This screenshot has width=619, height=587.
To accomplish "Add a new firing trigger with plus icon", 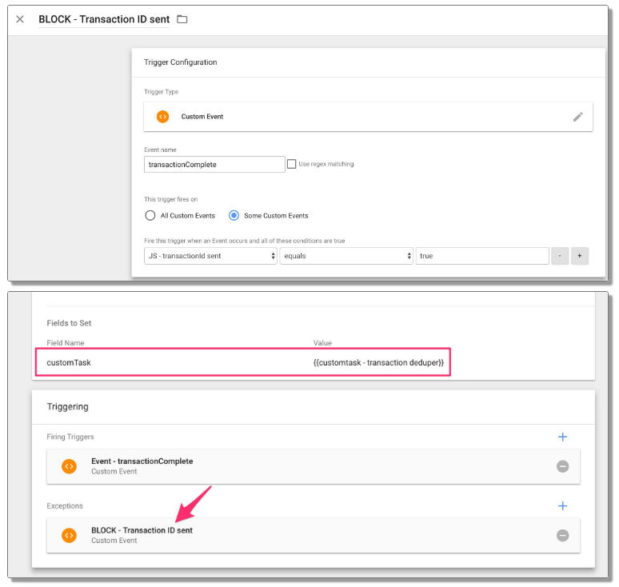I will (562, 437).
